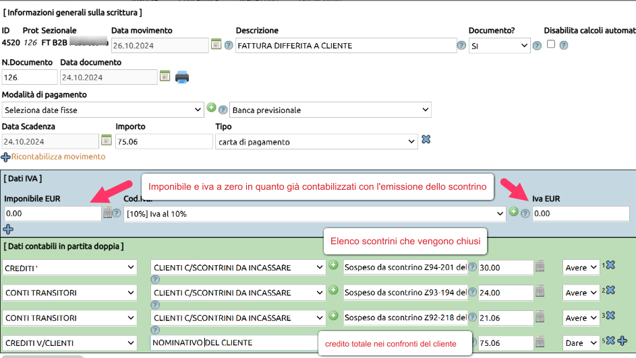Screen dimensions: 636x358
Task: Open Dare dropdown in 75.06 row
Action: pos(581,343)
